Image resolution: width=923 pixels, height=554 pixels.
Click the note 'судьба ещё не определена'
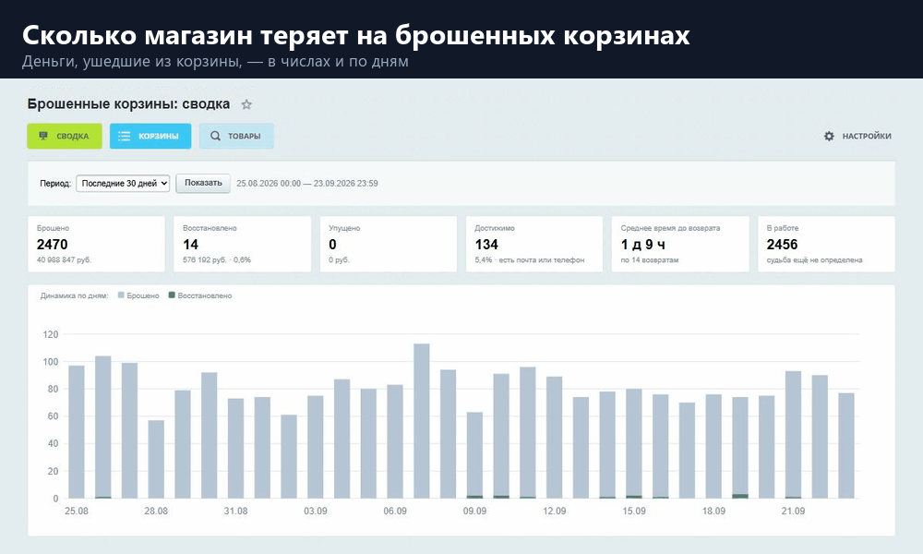[815, 259]
